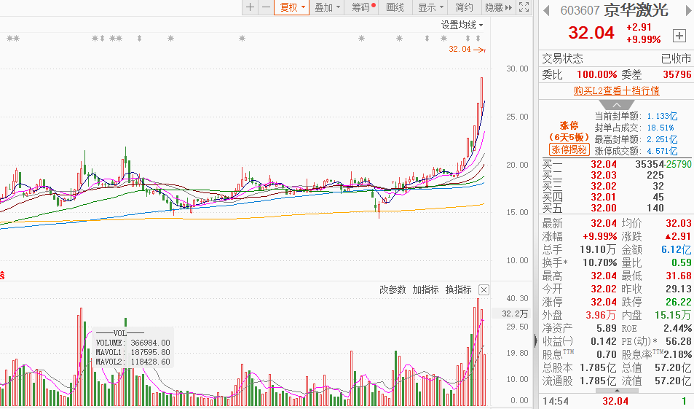Click the 封单占成交 18.51% value

pos(661,128)
